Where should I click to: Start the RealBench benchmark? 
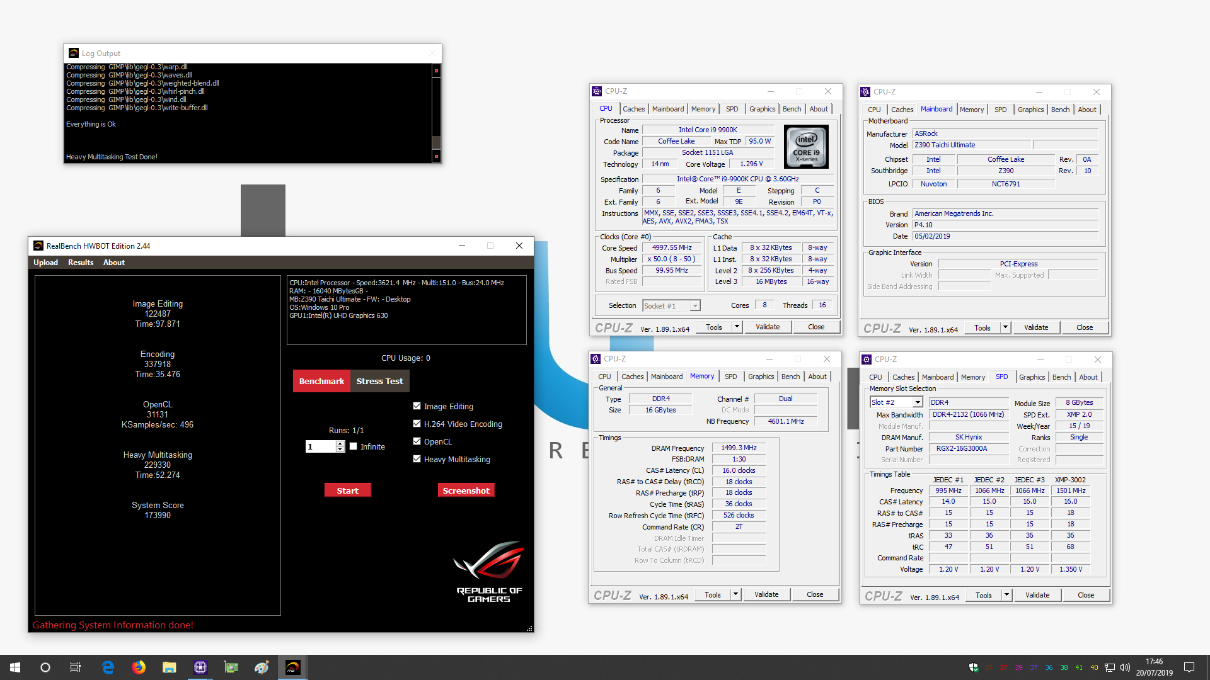[347, 490]
